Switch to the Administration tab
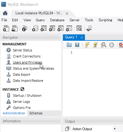 point(14,113)
